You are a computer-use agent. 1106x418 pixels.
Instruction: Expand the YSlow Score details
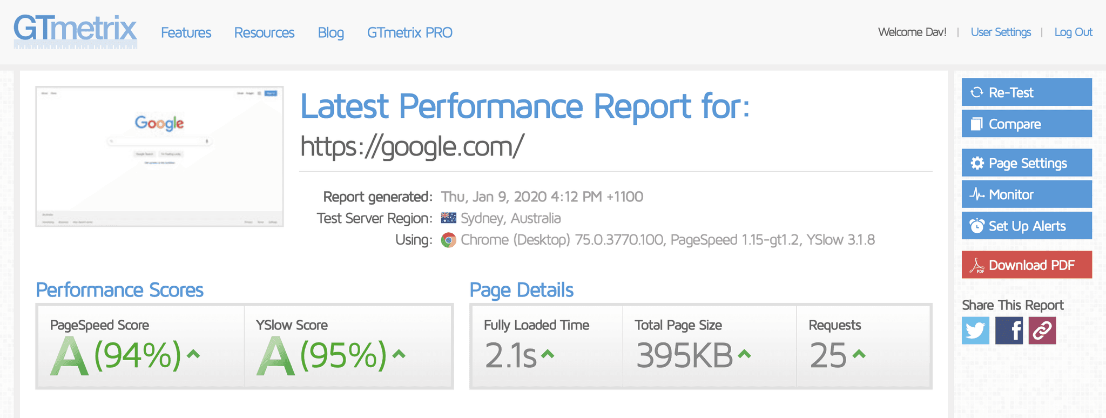click(398, 355)
